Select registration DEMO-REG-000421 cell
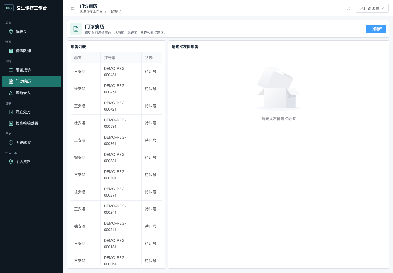 coord(121,106)
